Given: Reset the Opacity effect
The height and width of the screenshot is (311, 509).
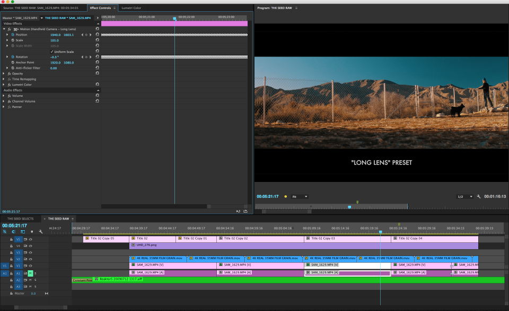Looking at the screenshot, I should pyautogui.click(x=97, y=73).
